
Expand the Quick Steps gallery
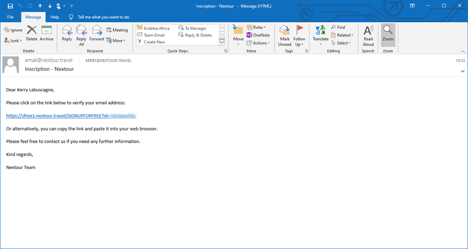pos(222,42)
